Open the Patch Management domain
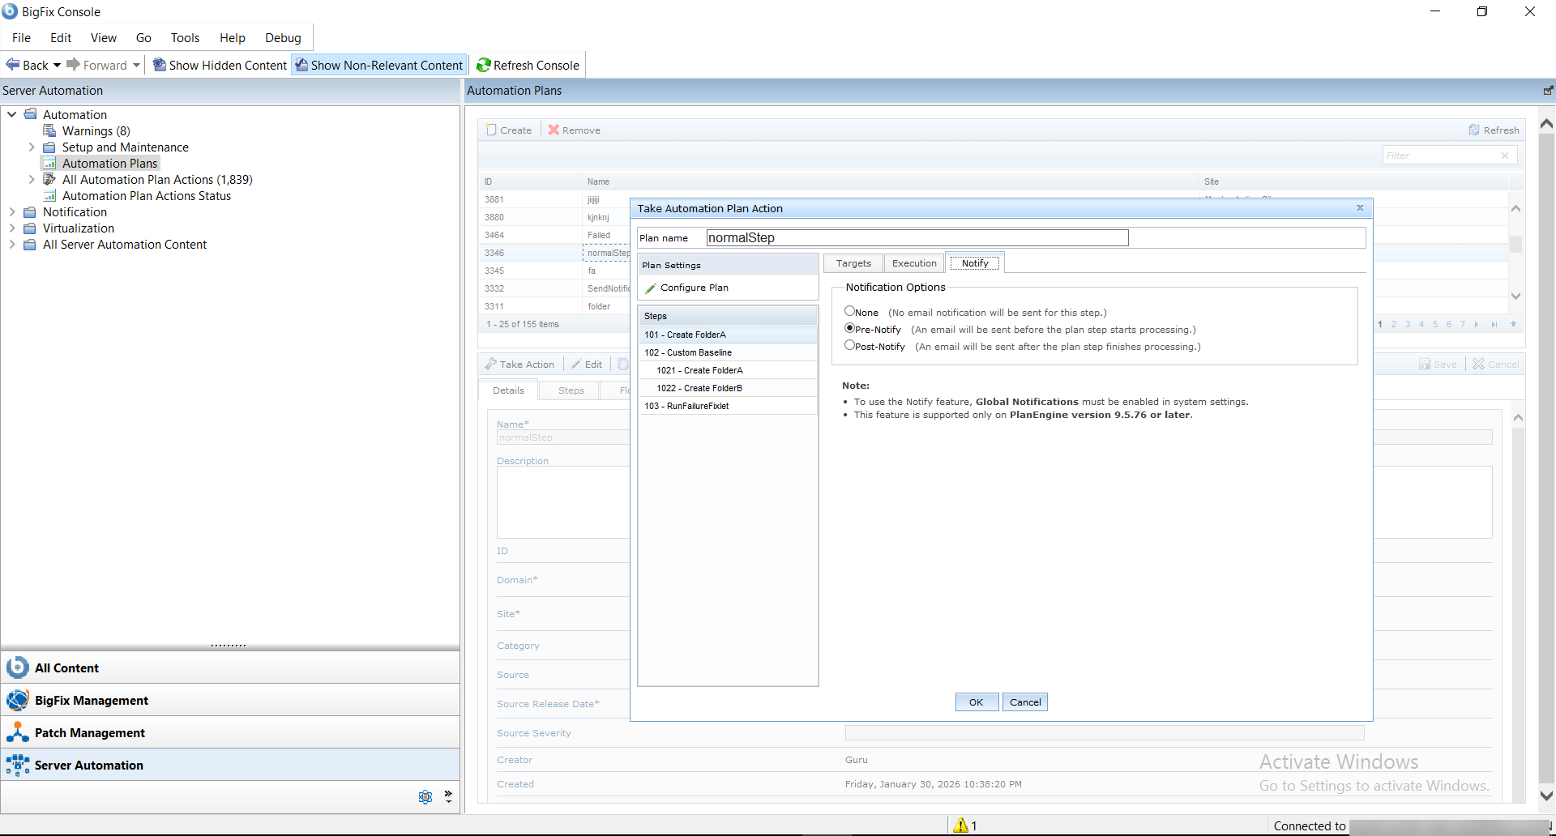 point(90,732)
